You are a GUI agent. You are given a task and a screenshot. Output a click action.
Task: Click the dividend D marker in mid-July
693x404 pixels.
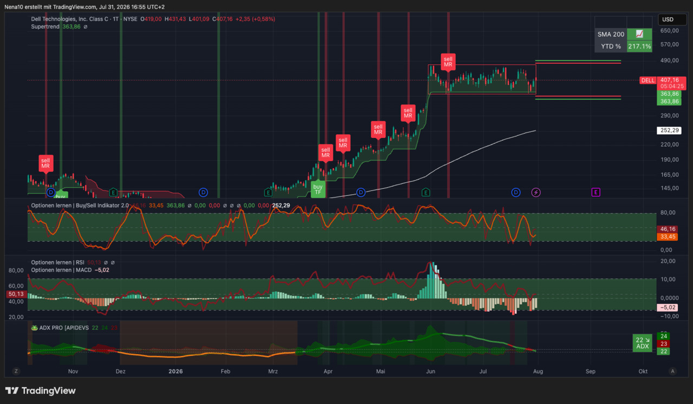click(516, 192)
